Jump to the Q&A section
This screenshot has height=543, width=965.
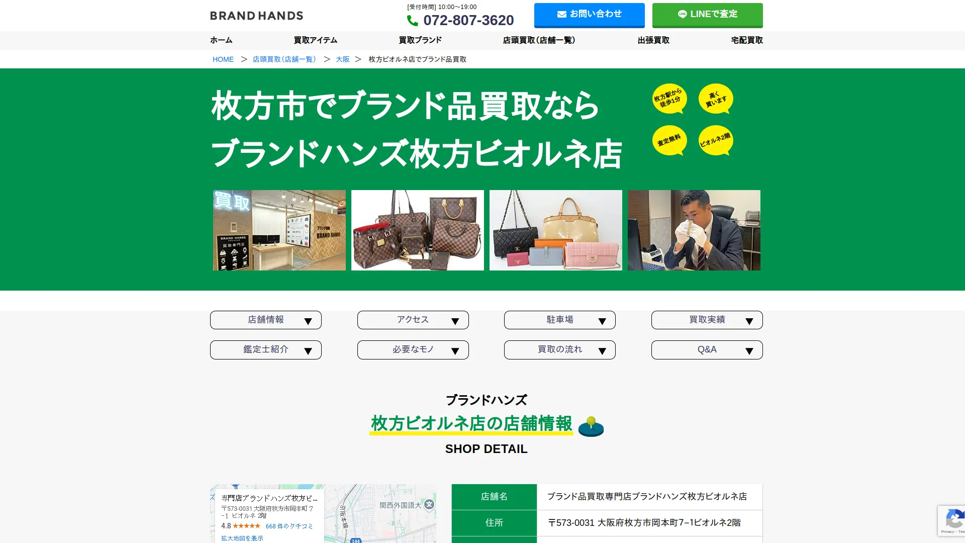coord(707,350)
